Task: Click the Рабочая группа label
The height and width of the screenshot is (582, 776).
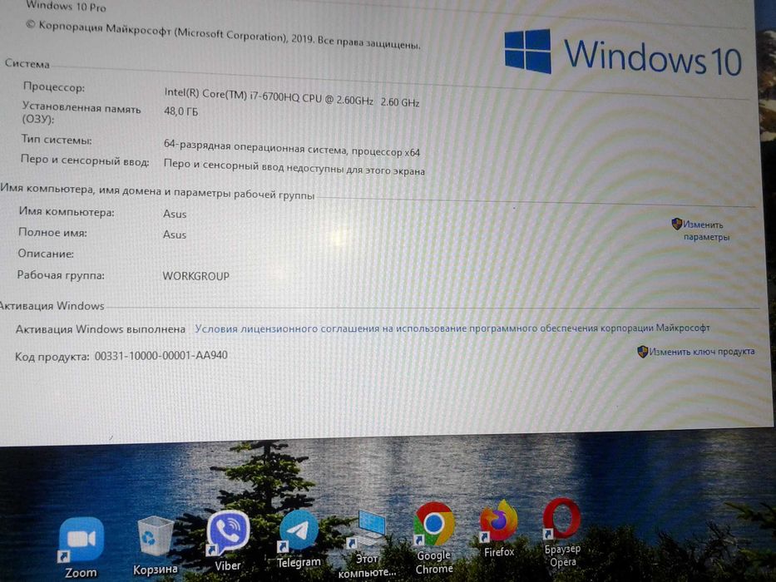Action: pos(61,275)
